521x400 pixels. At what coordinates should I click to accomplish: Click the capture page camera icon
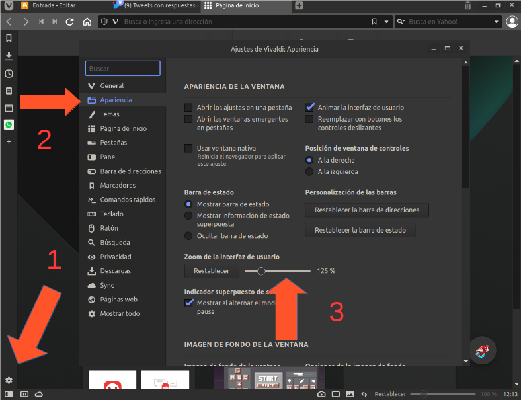(x=321, y=394)
